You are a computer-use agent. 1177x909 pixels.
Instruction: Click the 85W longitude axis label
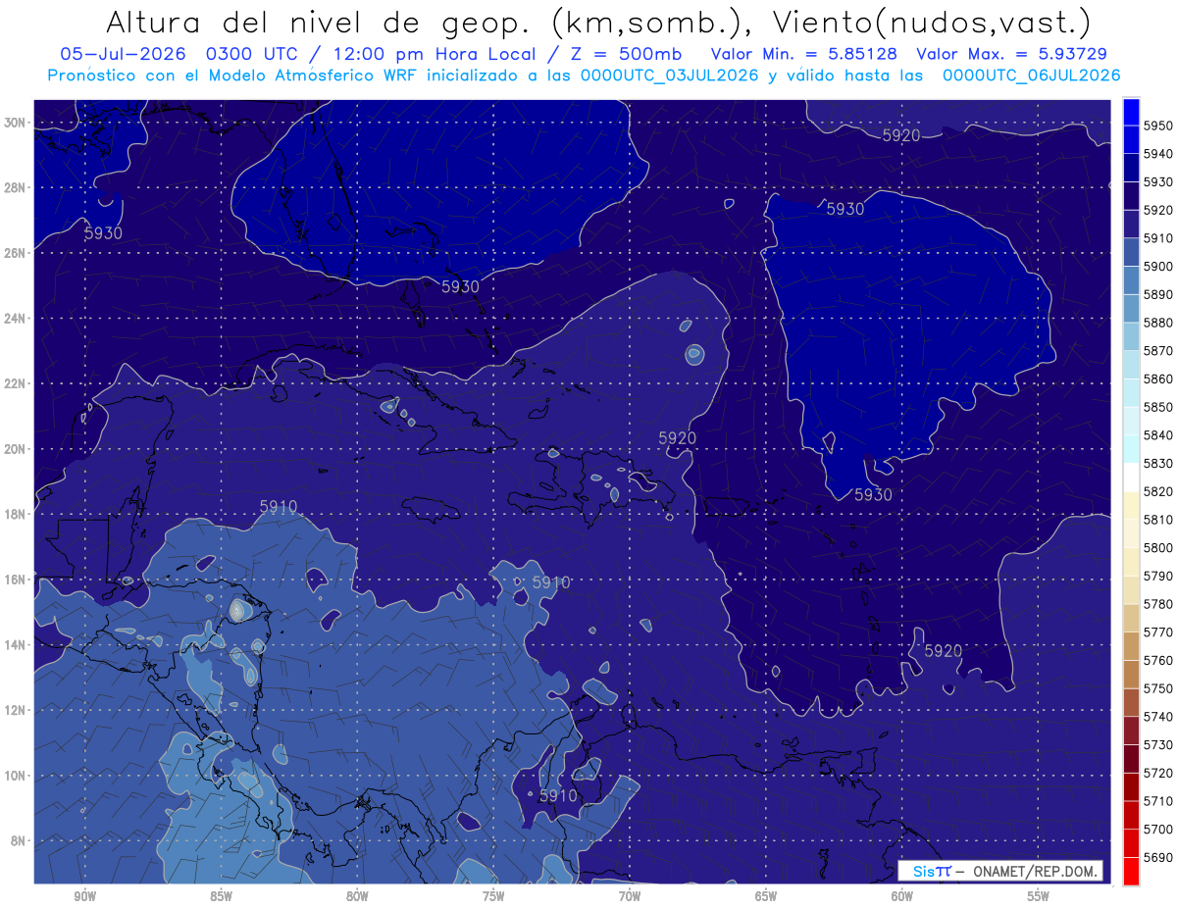click(221, 896)
